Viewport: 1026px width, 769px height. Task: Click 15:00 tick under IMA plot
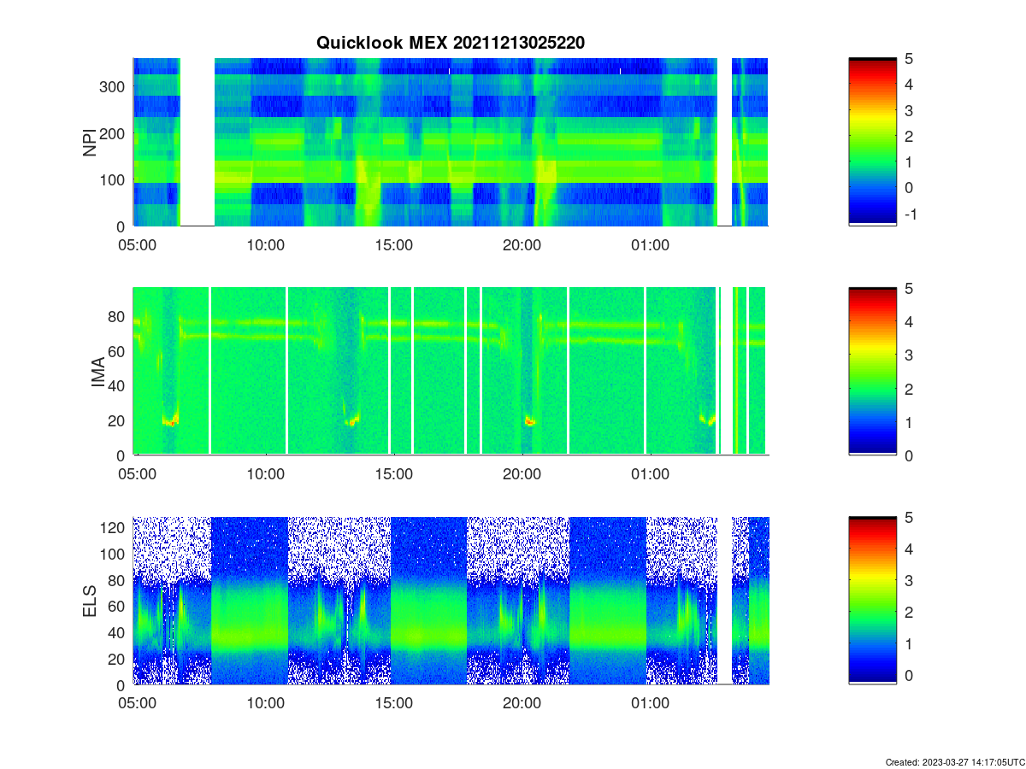394,474
